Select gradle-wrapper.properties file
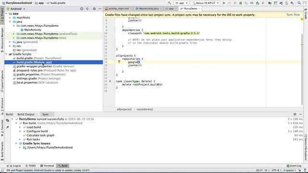 [x=45, y=66]
